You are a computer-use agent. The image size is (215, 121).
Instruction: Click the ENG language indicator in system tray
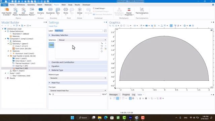185,118
